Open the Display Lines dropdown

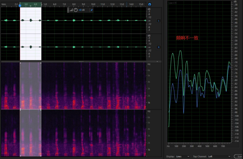click(183, 156)
